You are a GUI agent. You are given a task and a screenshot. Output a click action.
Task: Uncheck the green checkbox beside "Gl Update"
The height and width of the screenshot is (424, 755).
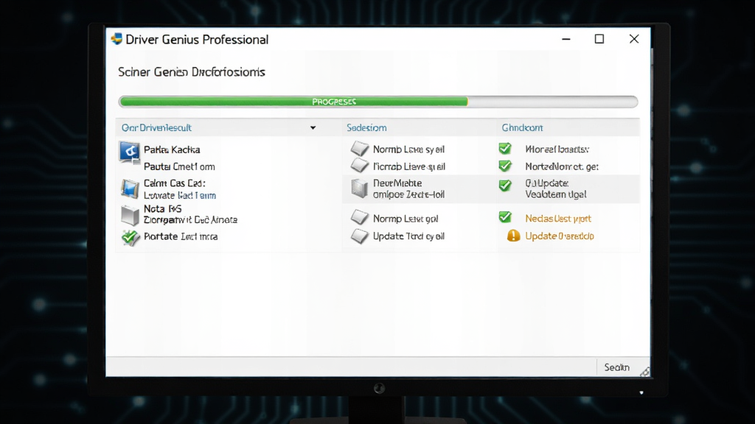point(505,185)
